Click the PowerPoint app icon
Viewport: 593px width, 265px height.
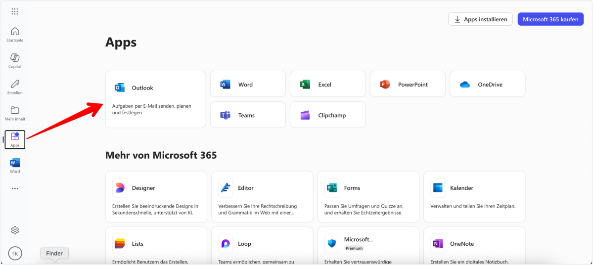(385, 85)
